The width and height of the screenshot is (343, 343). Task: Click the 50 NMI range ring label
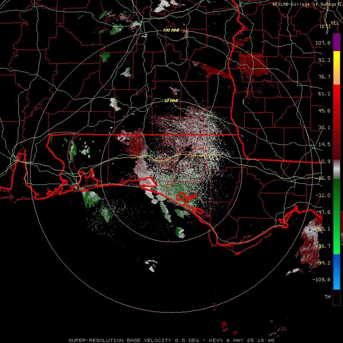click(171, 101)
